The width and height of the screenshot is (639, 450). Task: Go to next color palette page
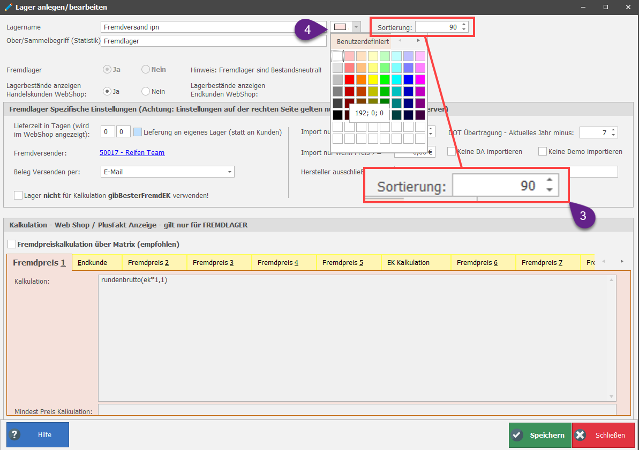click(418, 40)
